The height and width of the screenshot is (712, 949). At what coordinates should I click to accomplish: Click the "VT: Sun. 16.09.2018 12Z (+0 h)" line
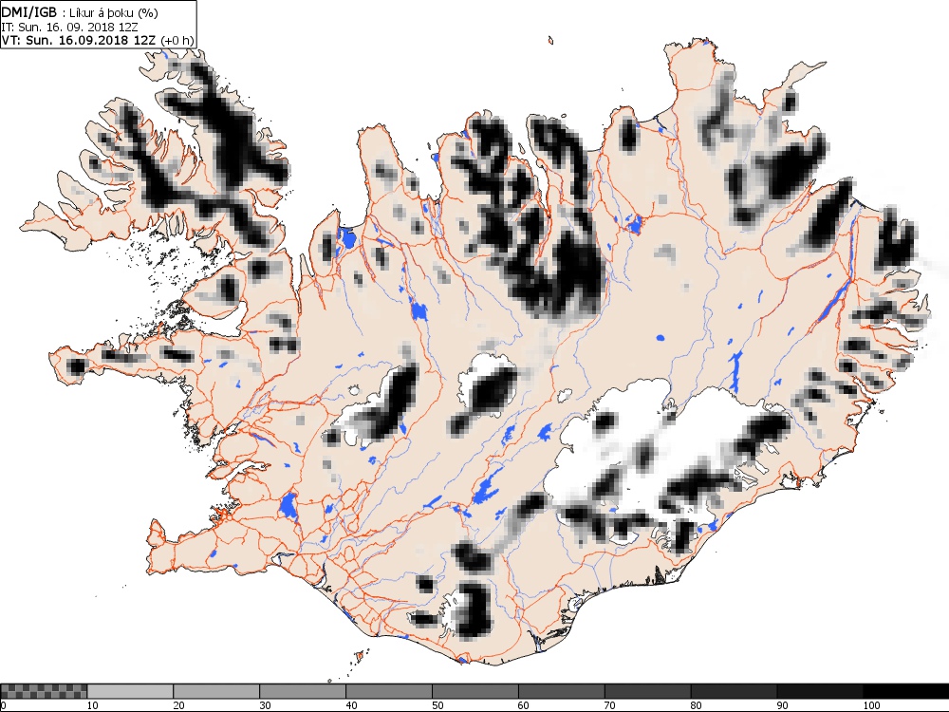(98, 40)
